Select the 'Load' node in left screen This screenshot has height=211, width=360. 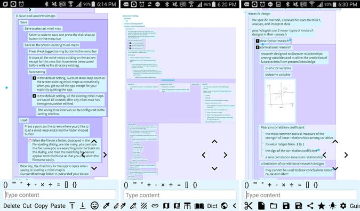(x=23, y=120)
